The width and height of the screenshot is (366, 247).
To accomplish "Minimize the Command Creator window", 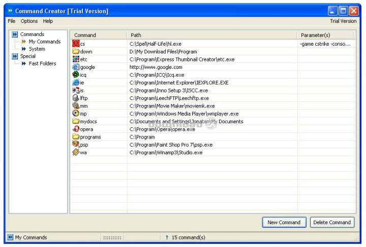I will click(x=332, y=11).
